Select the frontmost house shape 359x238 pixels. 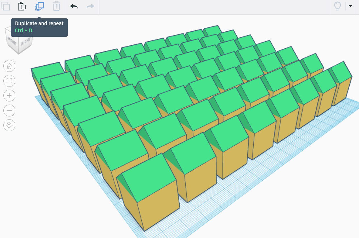pyautogui.click(x=149, y=192)
